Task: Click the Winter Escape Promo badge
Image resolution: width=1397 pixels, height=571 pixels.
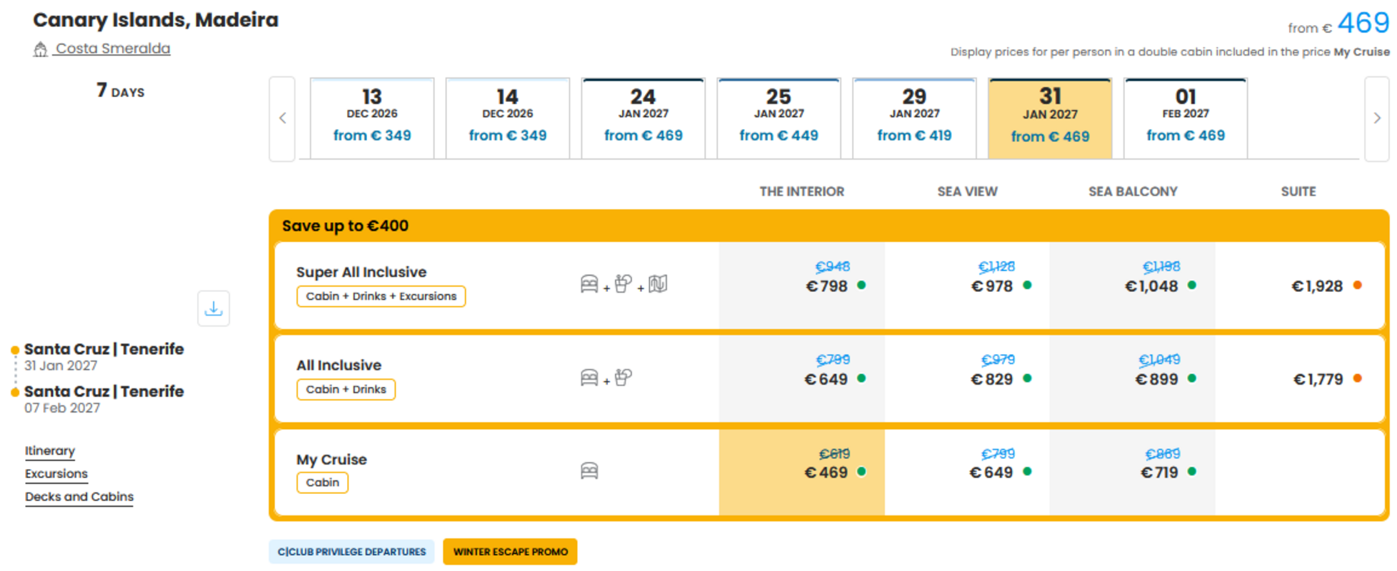Action: 510,552
